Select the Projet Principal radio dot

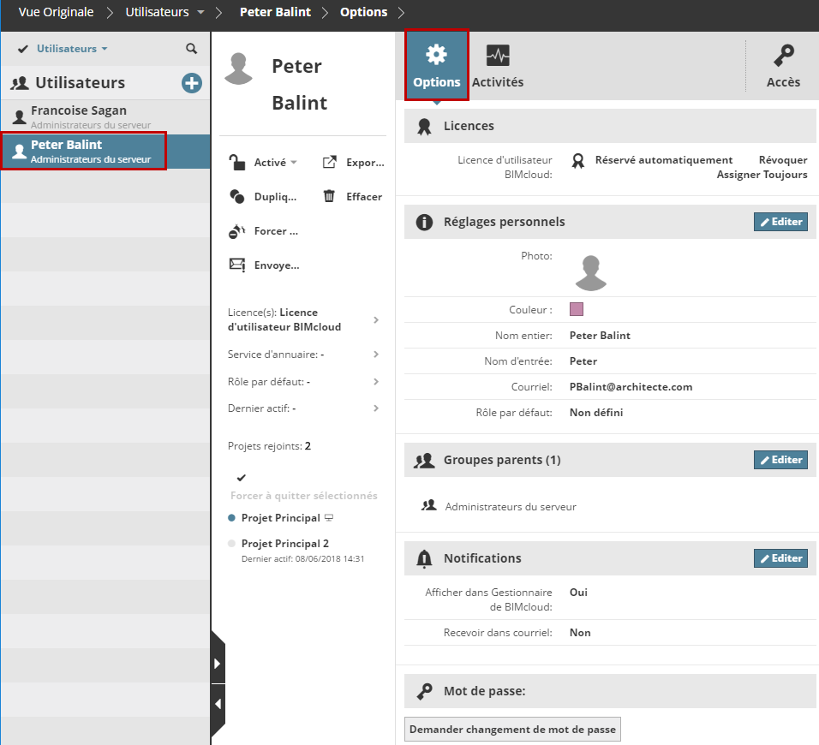coord(232,518)
